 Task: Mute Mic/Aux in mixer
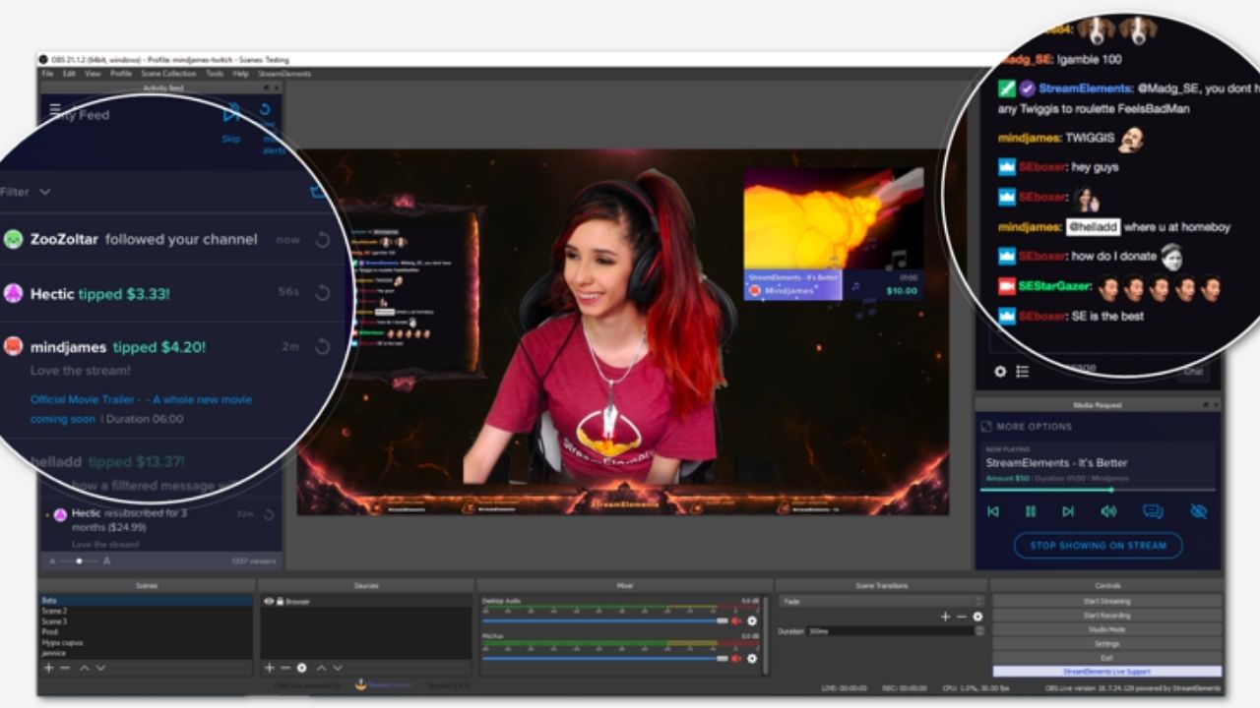736,658
